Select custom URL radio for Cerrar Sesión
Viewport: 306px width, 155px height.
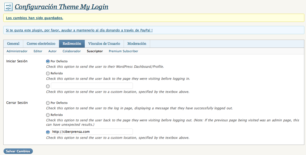coord(48,132)
